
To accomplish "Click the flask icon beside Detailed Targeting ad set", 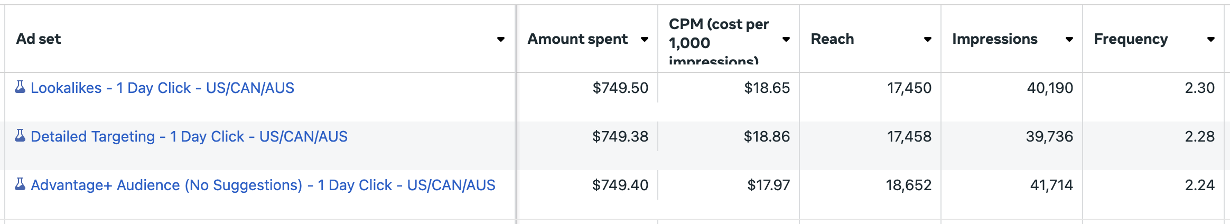I will tap(20, 136).
